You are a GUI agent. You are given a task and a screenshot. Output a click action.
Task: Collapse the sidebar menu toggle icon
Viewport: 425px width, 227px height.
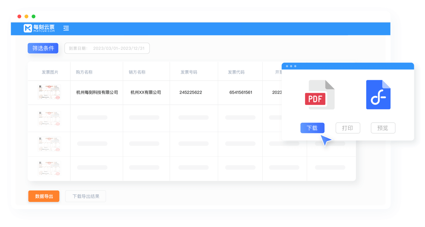tap(66, 28)
